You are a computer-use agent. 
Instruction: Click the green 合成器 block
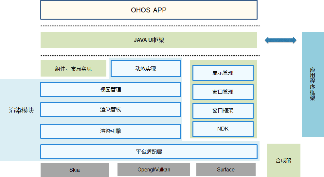click(x=283, y=160)
